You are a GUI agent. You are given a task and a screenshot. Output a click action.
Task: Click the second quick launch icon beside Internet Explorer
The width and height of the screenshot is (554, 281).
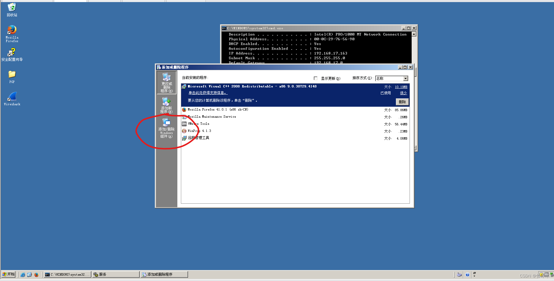(30, 275)
